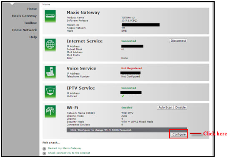
Task: Open Check connectivity to the Internet link
Action: click(69, 153)
